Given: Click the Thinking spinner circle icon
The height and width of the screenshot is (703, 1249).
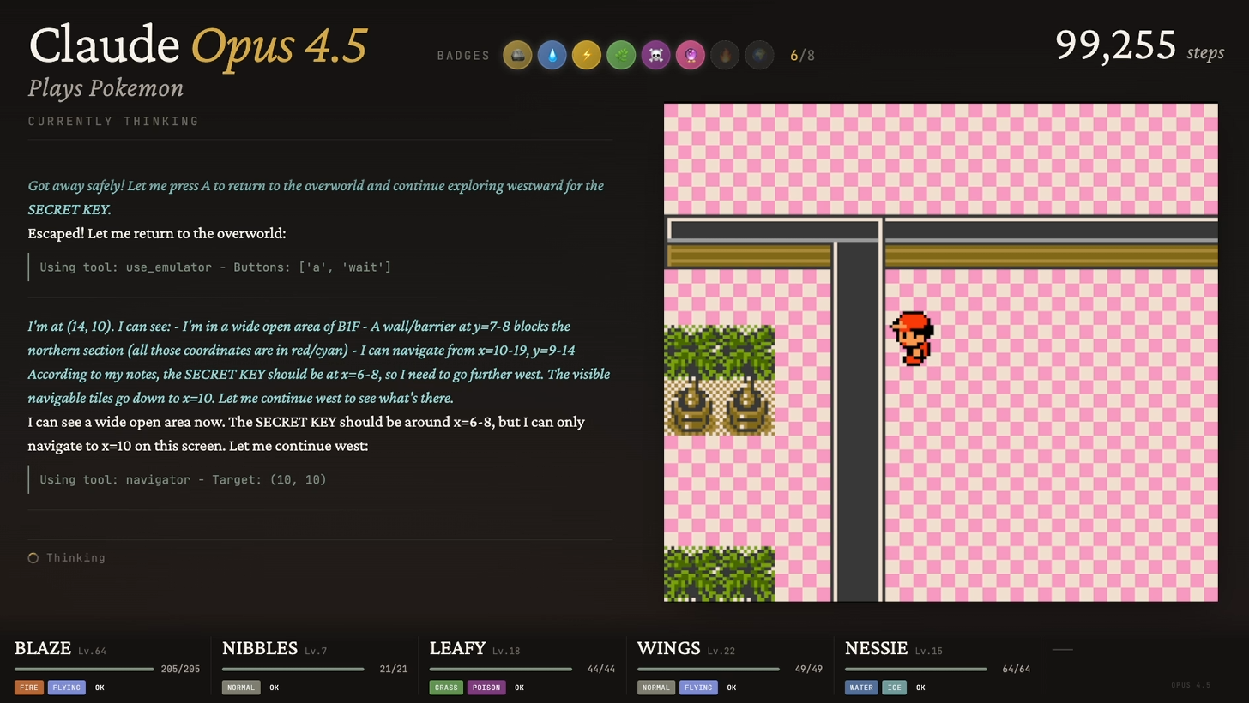Looking at the screenshot, I should click(33, 558).
